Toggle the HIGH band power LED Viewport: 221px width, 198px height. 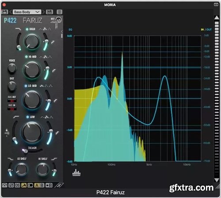27,29
